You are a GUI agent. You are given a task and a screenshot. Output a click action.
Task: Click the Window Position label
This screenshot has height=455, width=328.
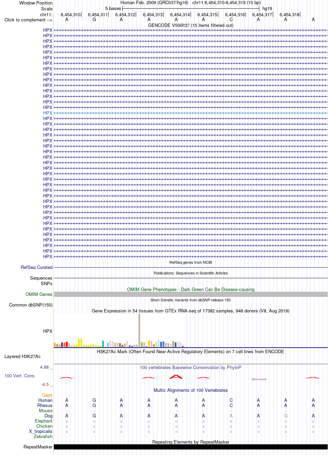click(36, 3)
